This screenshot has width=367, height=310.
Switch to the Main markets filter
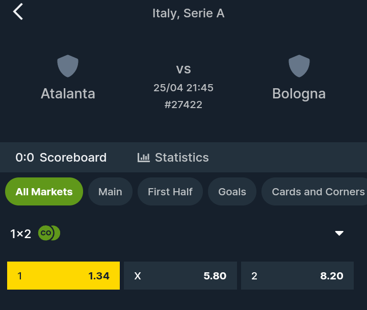tap(110, 192)
